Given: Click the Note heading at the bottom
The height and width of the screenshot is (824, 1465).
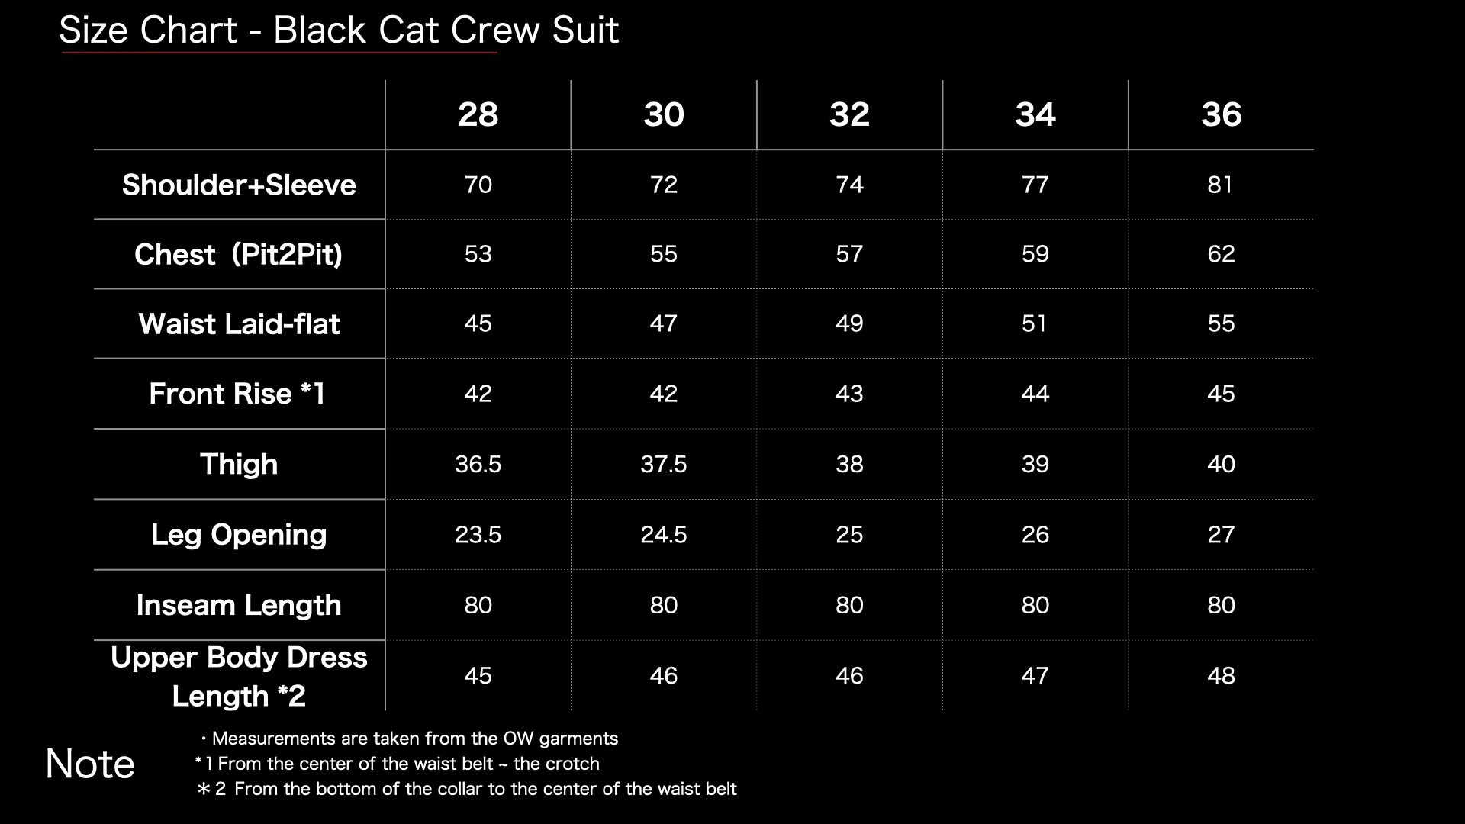Looking at the screenshot, I should (x=90, y=764).
